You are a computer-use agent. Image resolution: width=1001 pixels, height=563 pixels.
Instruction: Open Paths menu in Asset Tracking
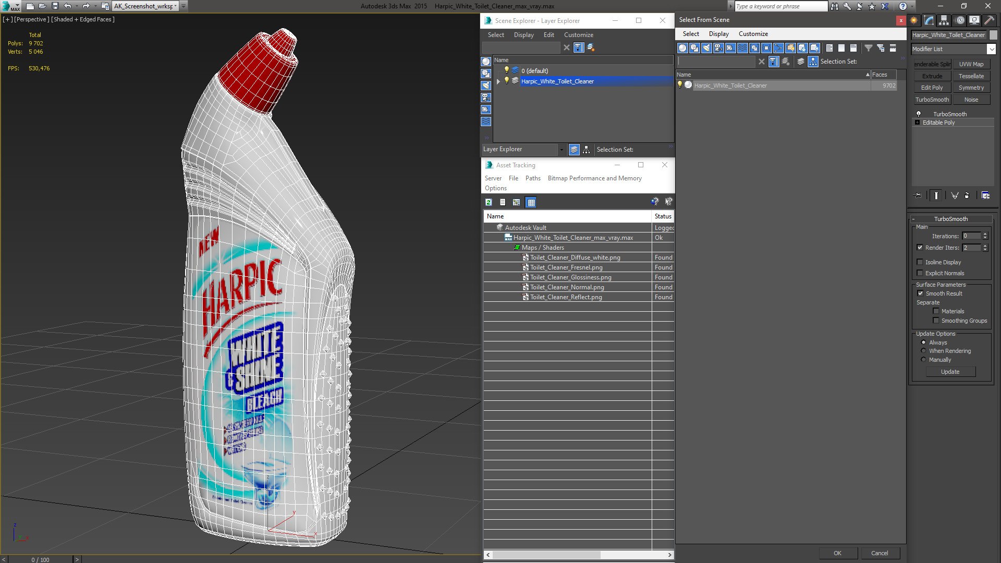click(533, 178)
